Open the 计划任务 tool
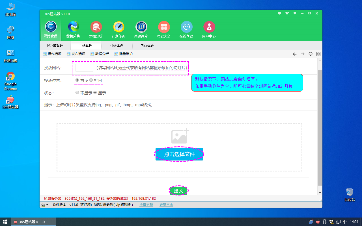The height and width of the screenshot is (226, 362). [x=118, y=30]
